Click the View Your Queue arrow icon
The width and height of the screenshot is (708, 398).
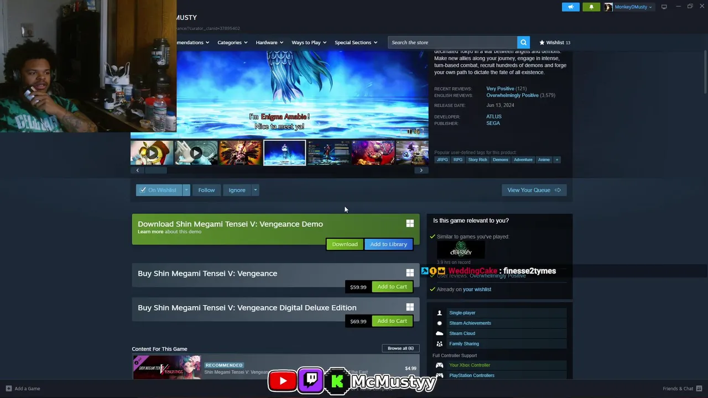[x=558, y=190]
